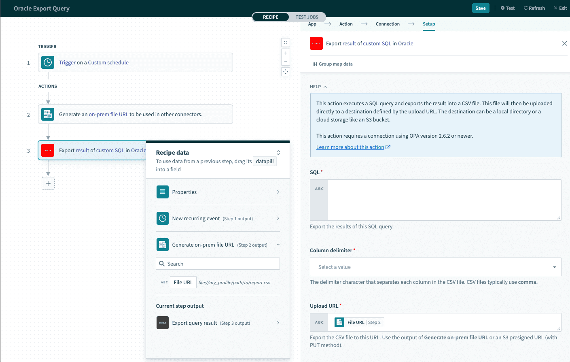Open the Learn more about this action link
Image resolution: width=570 pixels, height=362 pixels.
tap(350, 147)
